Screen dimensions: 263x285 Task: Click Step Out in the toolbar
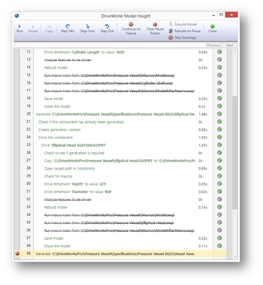pyautogui.click(x=107, y=28)
